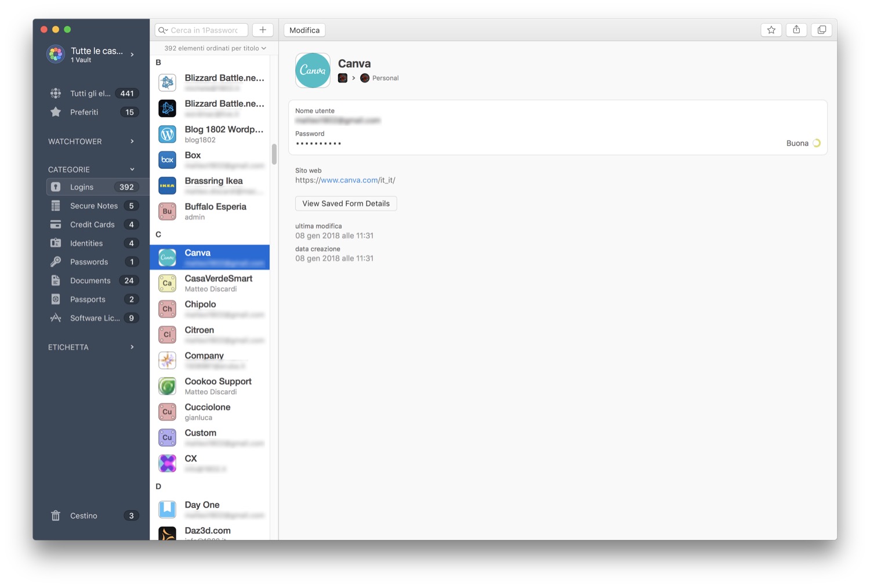Click View Saved Form Details button
The height and width of the screenshot is (587, 870).
[x=346, y=204]
